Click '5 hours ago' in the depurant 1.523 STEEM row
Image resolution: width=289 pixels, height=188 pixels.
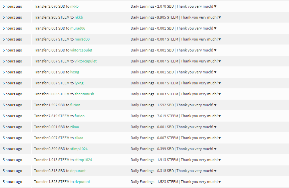coord(12,182)
